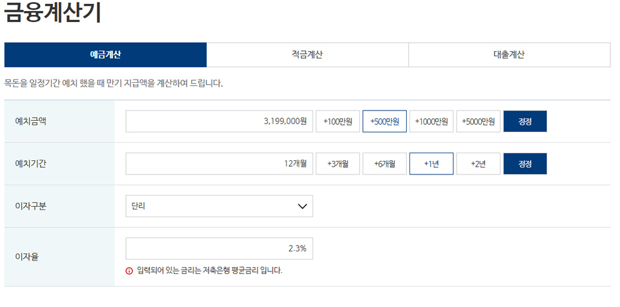Viewport: 620px width, 307px height.
Task: Select the 대출계산 tab
Action: [x=509, y=55]
